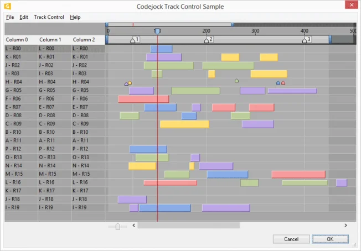
Task: Click the Column 1 header
Action: pos(50,40)
